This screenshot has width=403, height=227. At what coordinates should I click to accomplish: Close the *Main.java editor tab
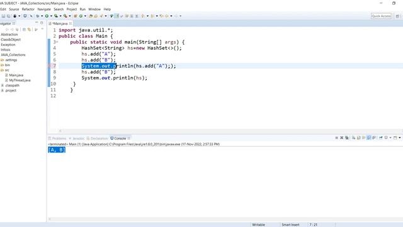(71, 23)
